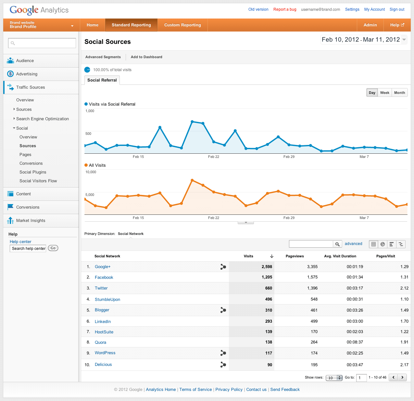Click the sidebar search input field
The height and width of the screenshot is (401, 414).
point(42,43)
